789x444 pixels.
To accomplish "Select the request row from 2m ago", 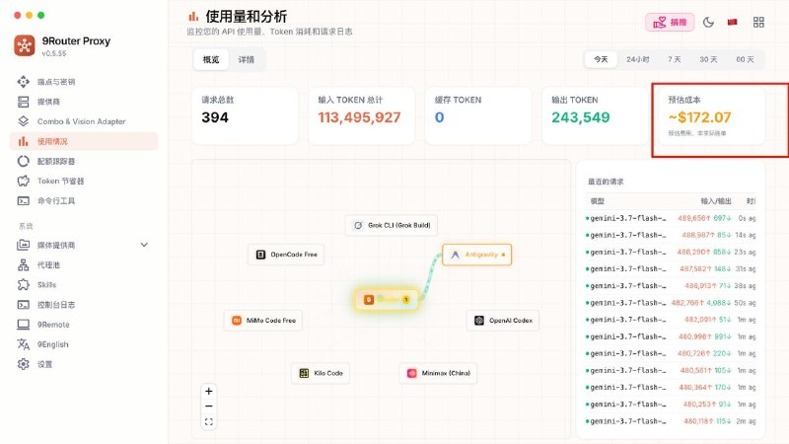I will point(671,421).
